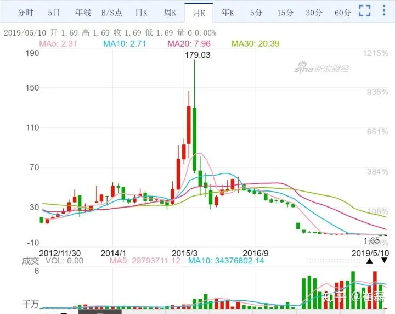The width and height of the screenshot is (395, 314).
Task: Switch to the 年K yearly chart tab
Action: point(227,12)
